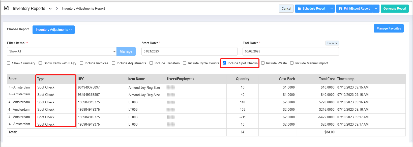The image size is (413, 147).
Task: Open the Filter Items Show All dropdown
Action: [x=62, y=51]
